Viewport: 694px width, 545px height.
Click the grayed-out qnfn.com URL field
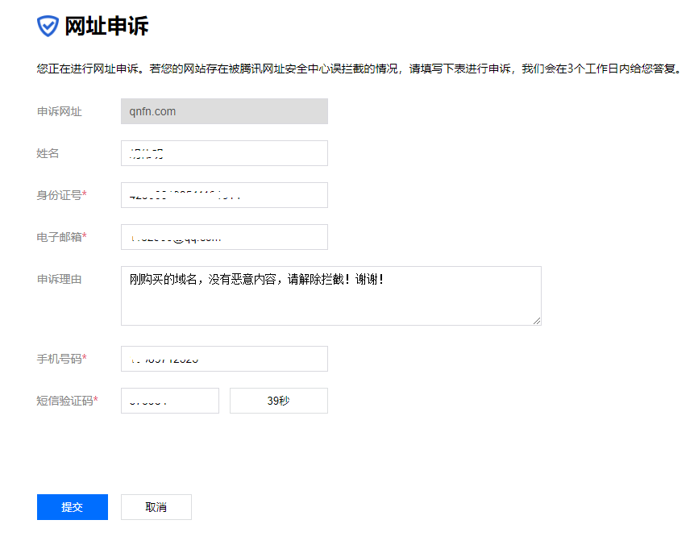click(x=224, y=111)
